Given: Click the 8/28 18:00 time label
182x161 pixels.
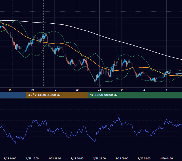Looking at the screenshot, I should [x=55, y=158].
